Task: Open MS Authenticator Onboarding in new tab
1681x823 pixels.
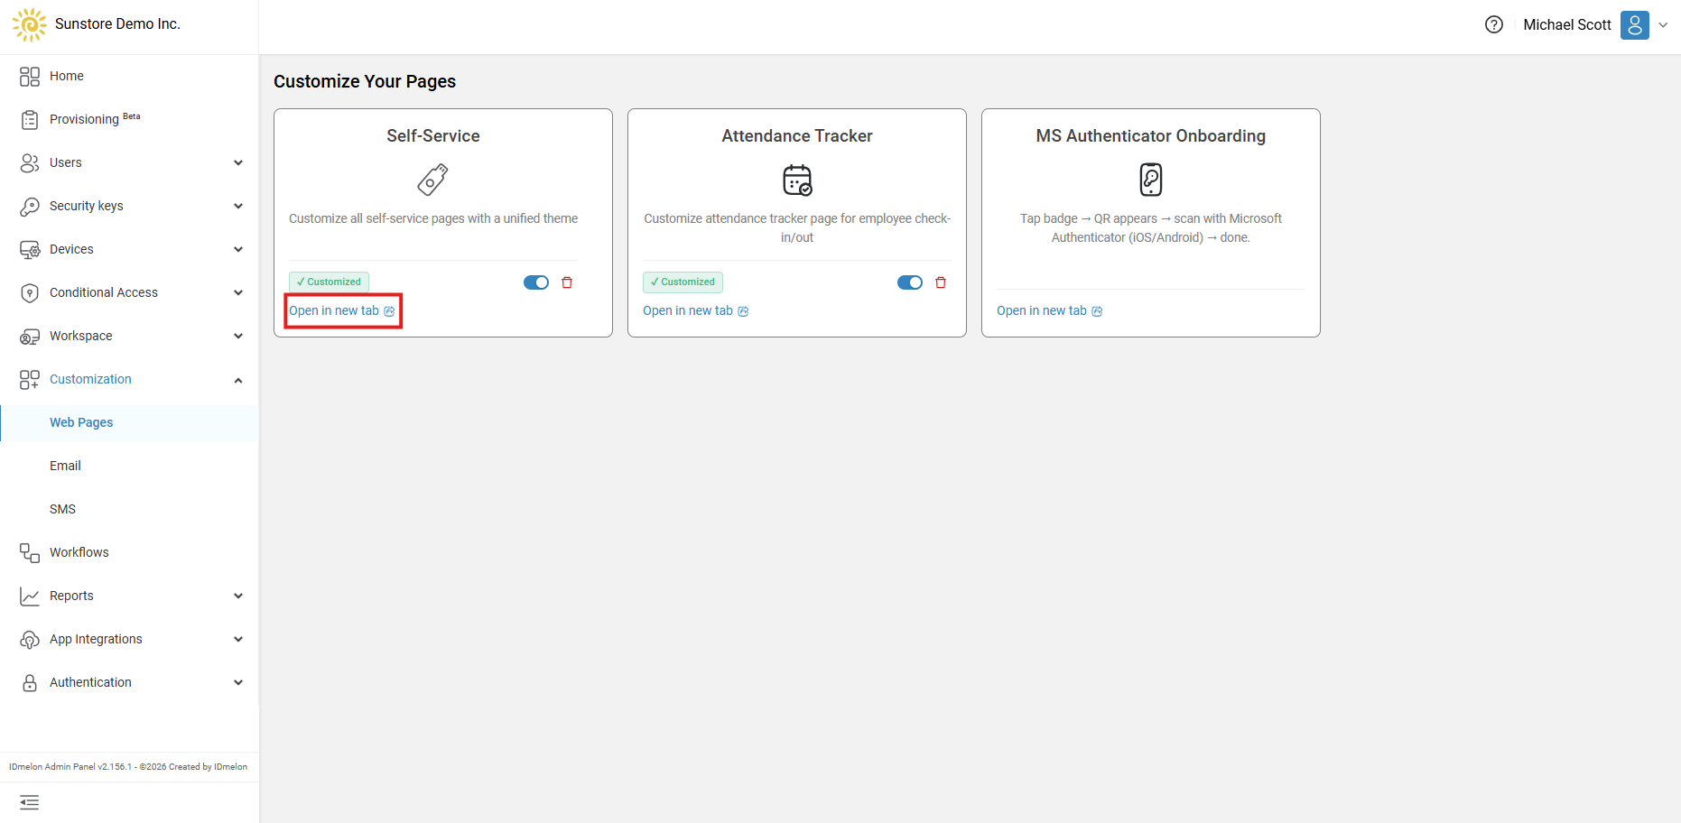Action: tap(1050, 310)
